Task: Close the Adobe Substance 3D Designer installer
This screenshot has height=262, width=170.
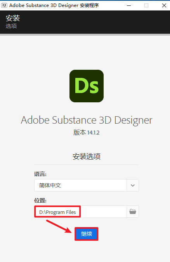Action: [x=164, y=5]
